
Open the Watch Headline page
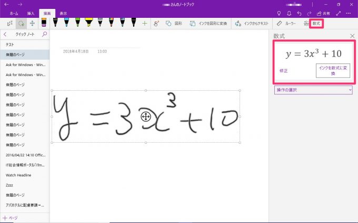pos(25,175)
